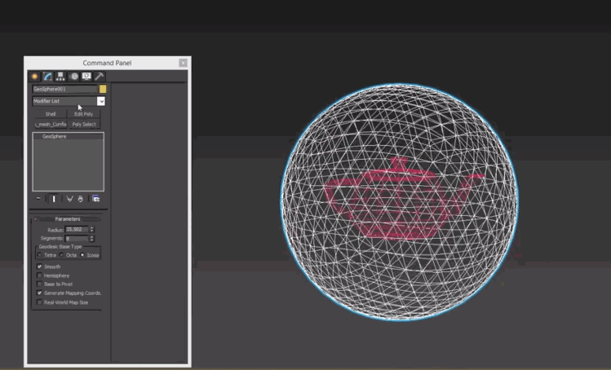Open the Display panel tab

coord(86,77)
